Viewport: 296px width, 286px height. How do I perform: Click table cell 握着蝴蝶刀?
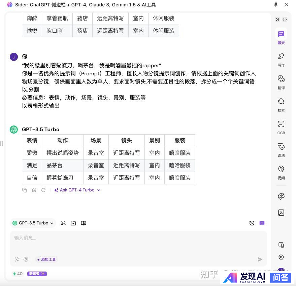coord(63,178)
